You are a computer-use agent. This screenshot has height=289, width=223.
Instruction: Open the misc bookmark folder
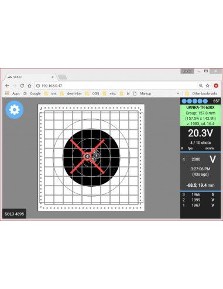click(109, 93)
